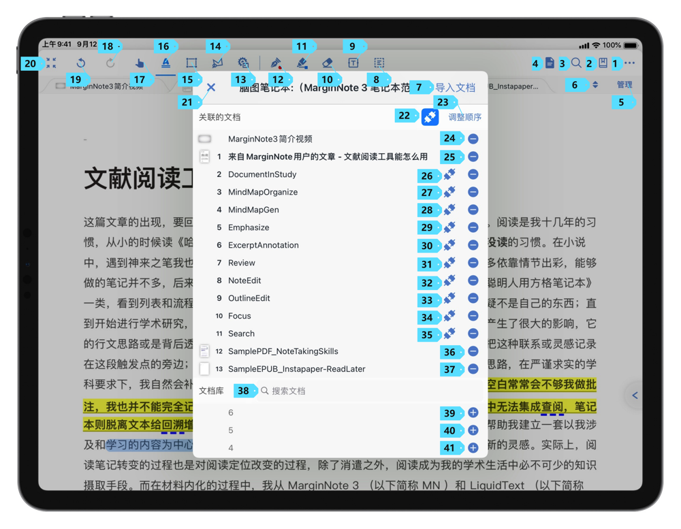Select the text box tool
The width and height of the screenshot is (681, 529).
pyautogui.click(x=353, y=63)
